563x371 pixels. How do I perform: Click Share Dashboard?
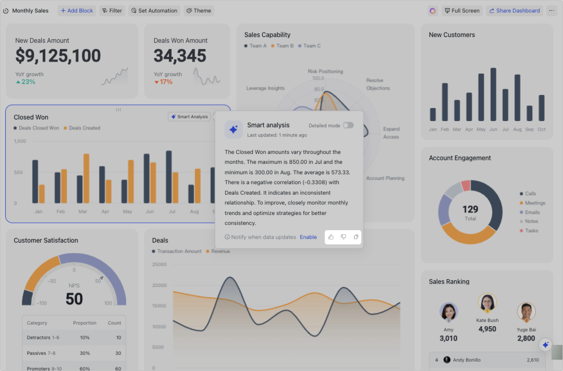515,10
